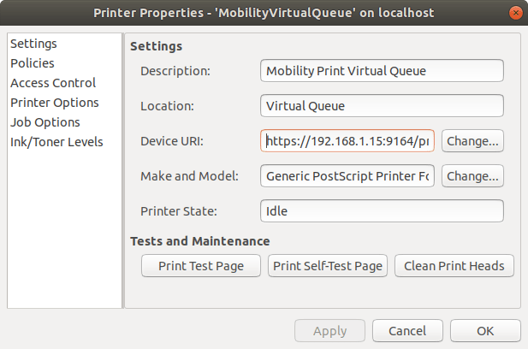528x349 pixels.
Task: Open Printer Options in sidebar
Action: (x=64, y=103)
